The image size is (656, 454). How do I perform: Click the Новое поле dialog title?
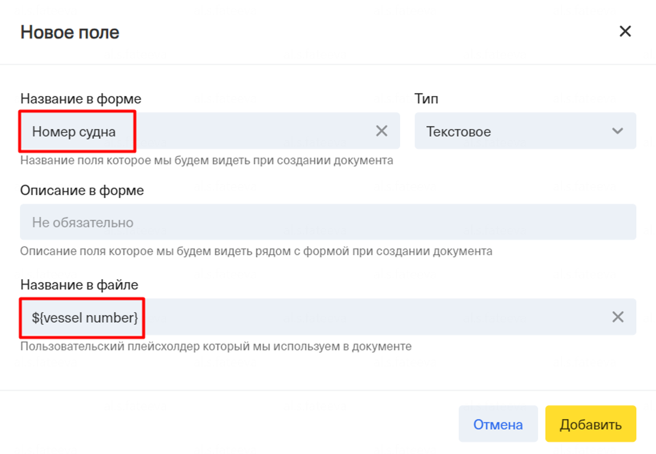pos(70,32)
